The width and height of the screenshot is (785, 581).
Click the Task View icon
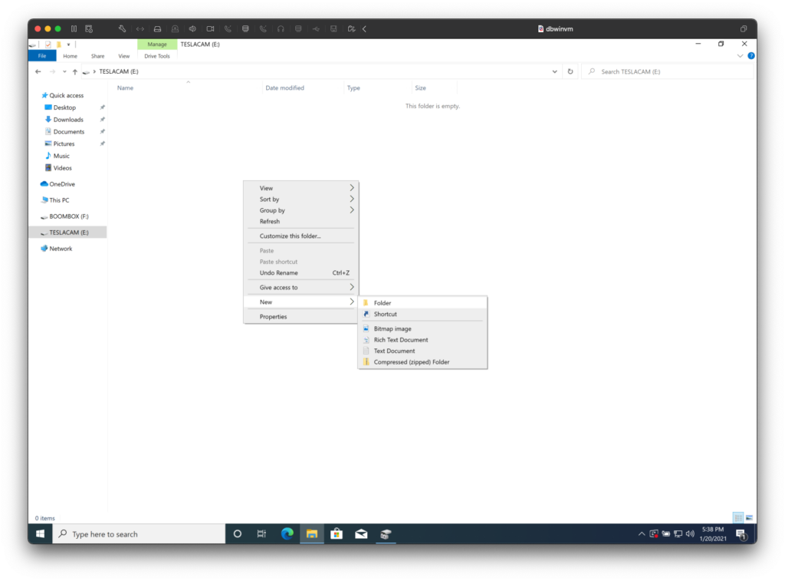point(261,533)
